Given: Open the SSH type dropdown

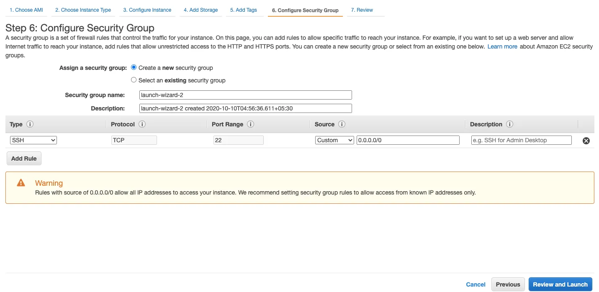Looking at the screenshot, I should coord(33,140).
